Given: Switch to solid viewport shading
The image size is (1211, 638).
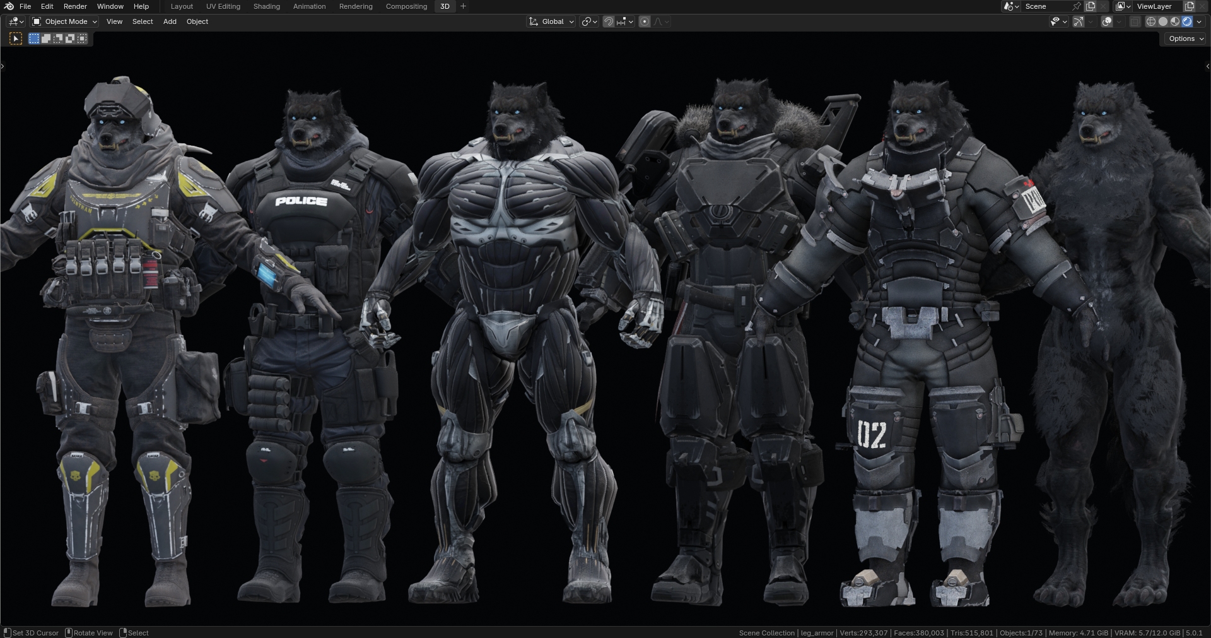Looking at the screenshot, I should [1162, 21].
